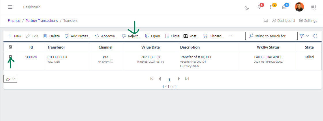Sort by Wkflw Status column header
The image size is (323, 121).
click(268, 47)
